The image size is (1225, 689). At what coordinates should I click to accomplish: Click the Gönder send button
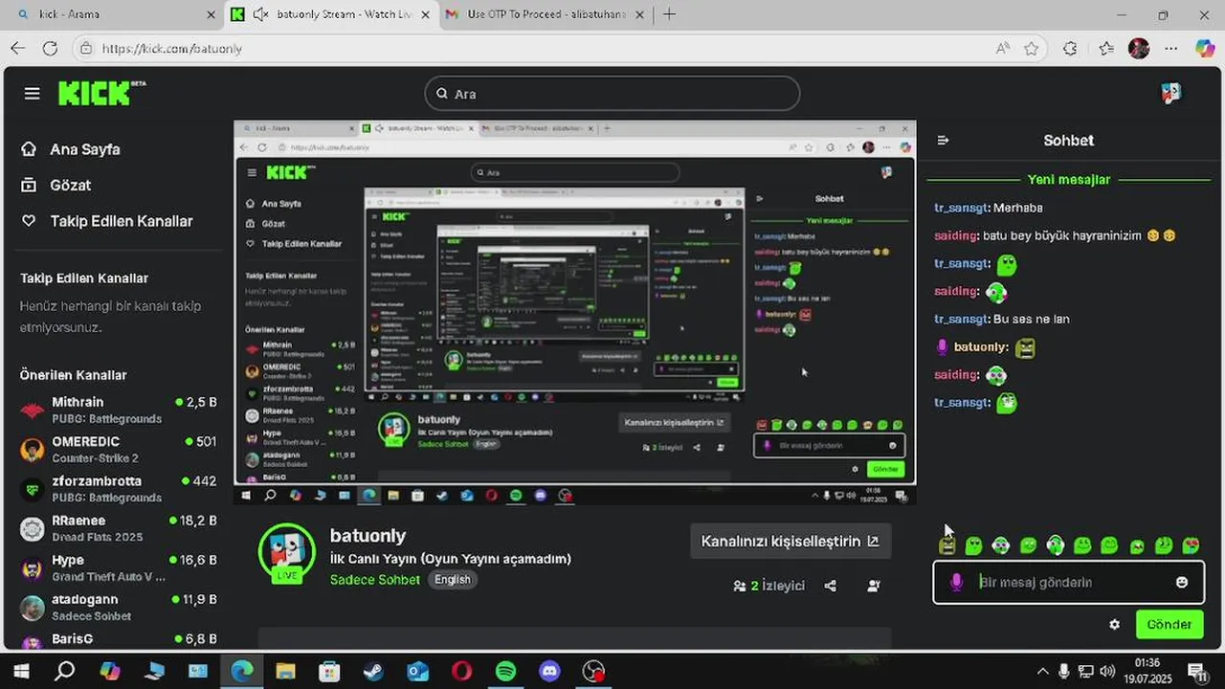coord(1169,624)
